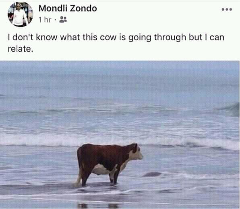The width and height of the screenshot is (240, 209).
Task: Open the cow beach photo in viewer
Action: (x=120, y=135)
